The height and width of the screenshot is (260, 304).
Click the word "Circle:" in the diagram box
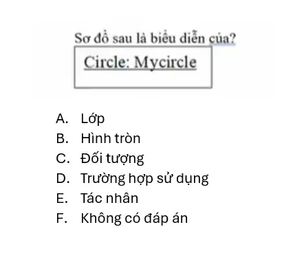click(x=107, y=62)
